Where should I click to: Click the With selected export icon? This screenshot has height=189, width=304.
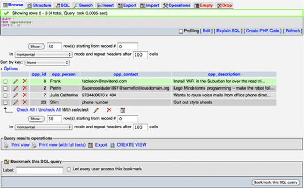pos(123,110)
